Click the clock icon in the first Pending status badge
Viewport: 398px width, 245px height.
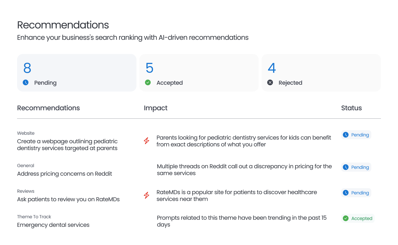click(346, 135)
